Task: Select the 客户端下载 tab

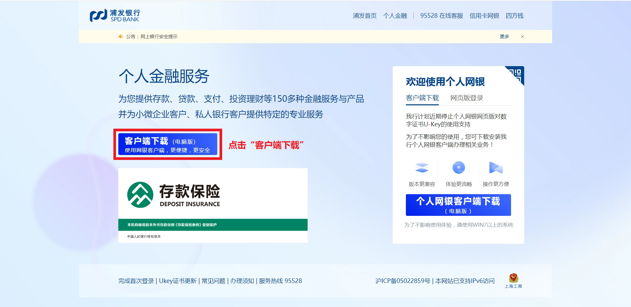Action: coord(422,98)
